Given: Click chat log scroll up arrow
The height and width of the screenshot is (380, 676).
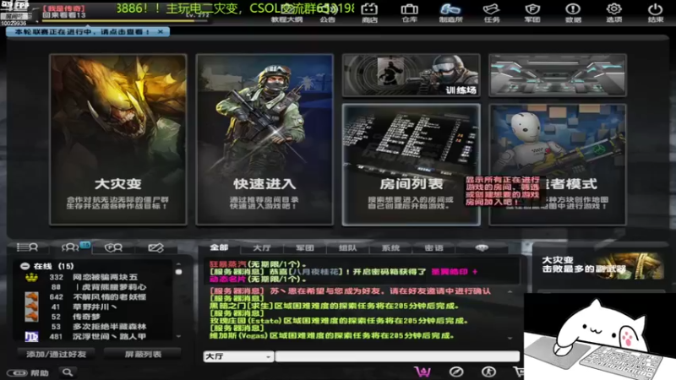Looking at the screenshot, I should coord(510,292).
